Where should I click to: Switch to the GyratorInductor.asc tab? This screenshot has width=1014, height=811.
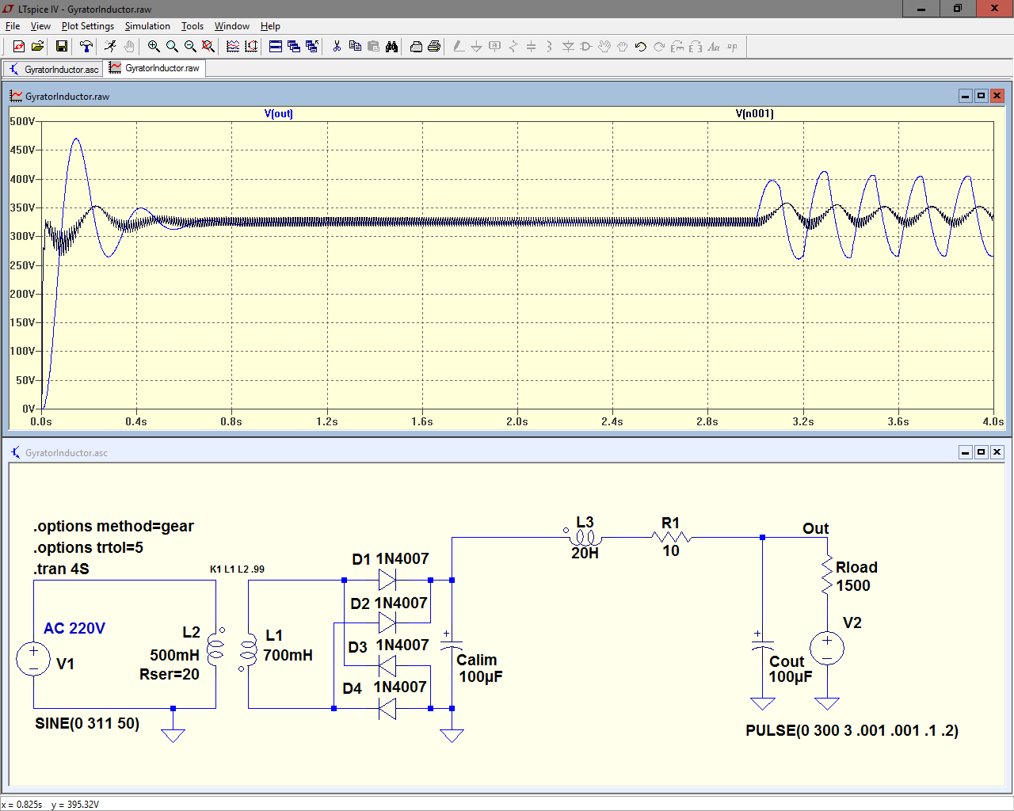pos(54,69)
